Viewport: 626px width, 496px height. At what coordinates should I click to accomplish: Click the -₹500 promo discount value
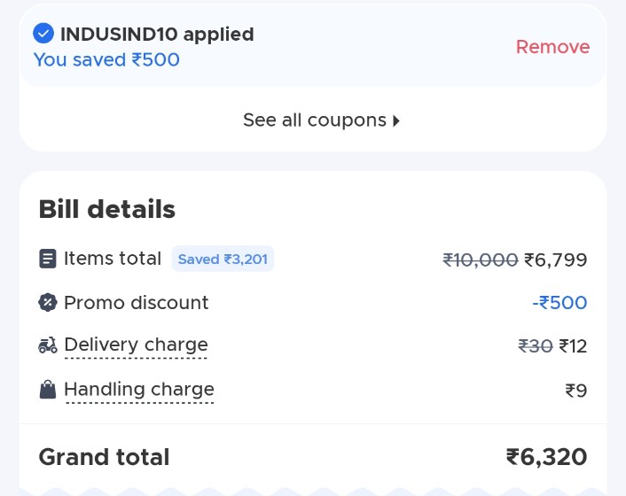(x=559, y=303)
